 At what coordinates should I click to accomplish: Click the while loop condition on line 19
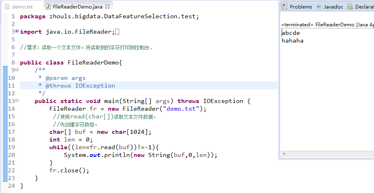click(112, 147)
